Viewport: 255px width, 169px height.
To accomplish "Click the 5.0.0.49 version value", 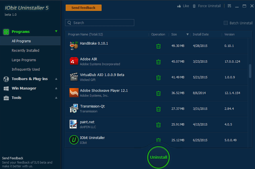I will (x=230, y=140).
